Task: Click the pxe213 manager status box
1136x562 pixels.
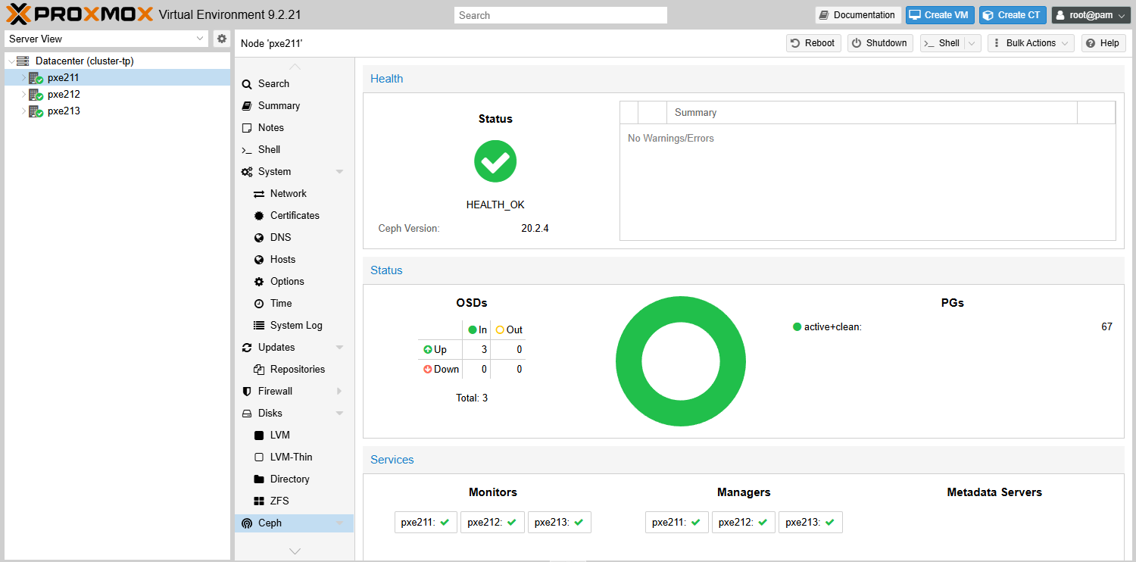Action: click(810, 522)
